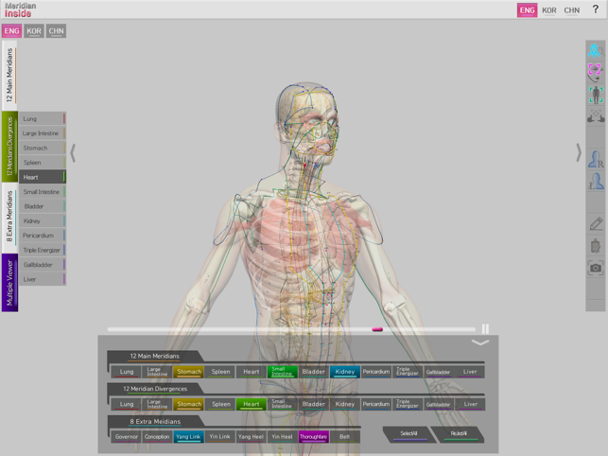
Task: Click the left-side head profile icon
Action: click(596, 183)
